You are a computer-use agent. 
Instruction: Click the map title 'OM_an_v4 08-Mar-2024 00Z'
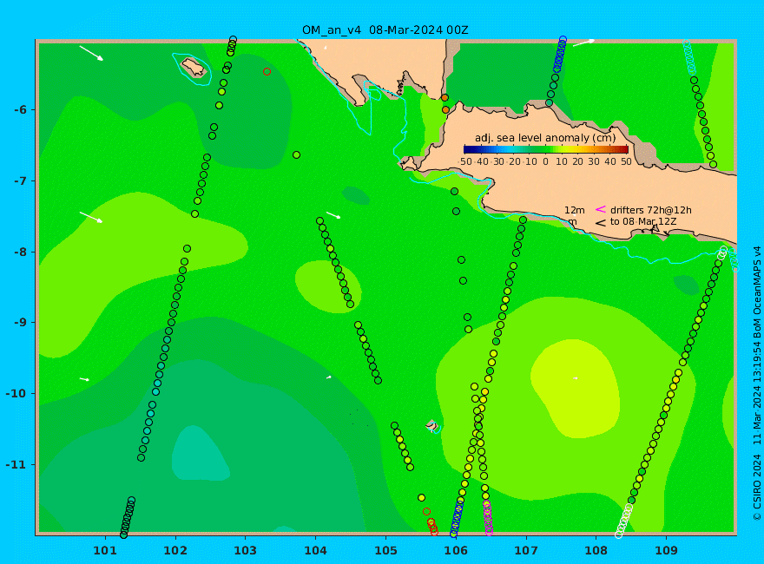click(385, 30)
